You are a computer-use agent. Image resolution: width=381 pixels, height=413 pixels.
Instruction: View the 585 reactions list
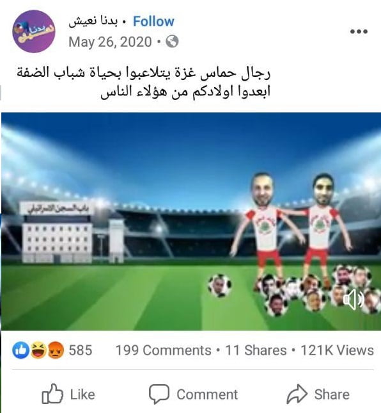point(81,350)
